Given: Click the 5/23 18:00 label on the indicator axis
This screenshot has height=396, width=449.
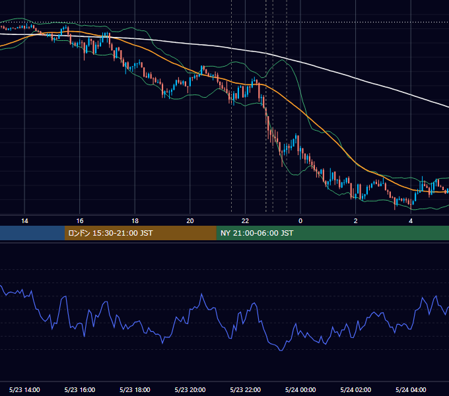Looking at the screenshot, I should pyautogui.click(x=135, y=389).
